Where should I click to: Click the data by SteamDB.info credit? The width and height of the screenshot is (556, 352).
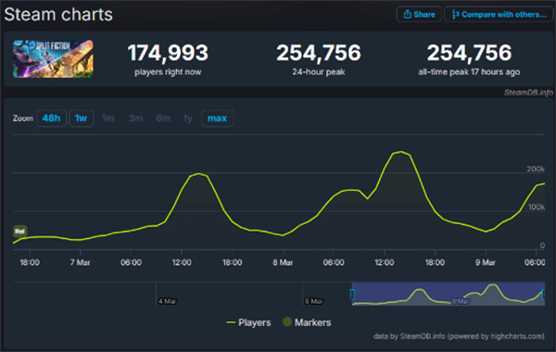point(459,336)
